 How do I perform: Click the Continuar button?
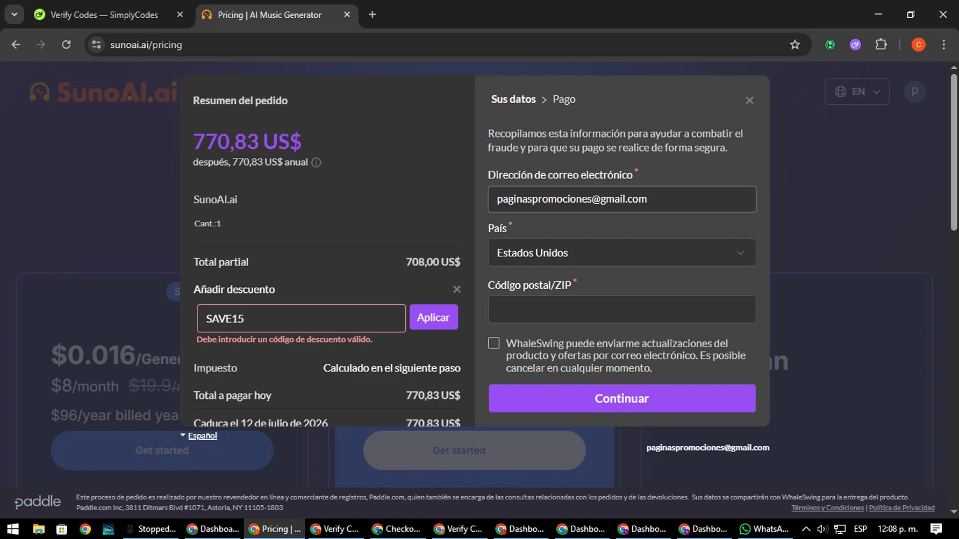[622, 398]
